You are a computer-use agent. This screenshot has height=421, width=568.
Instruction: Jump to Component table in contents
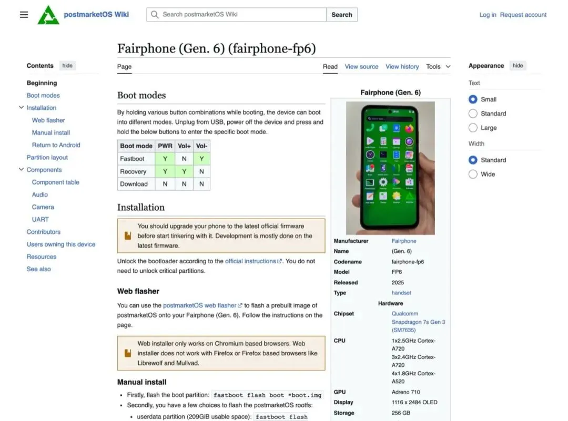pyautogui.click(x=55, y=182)
